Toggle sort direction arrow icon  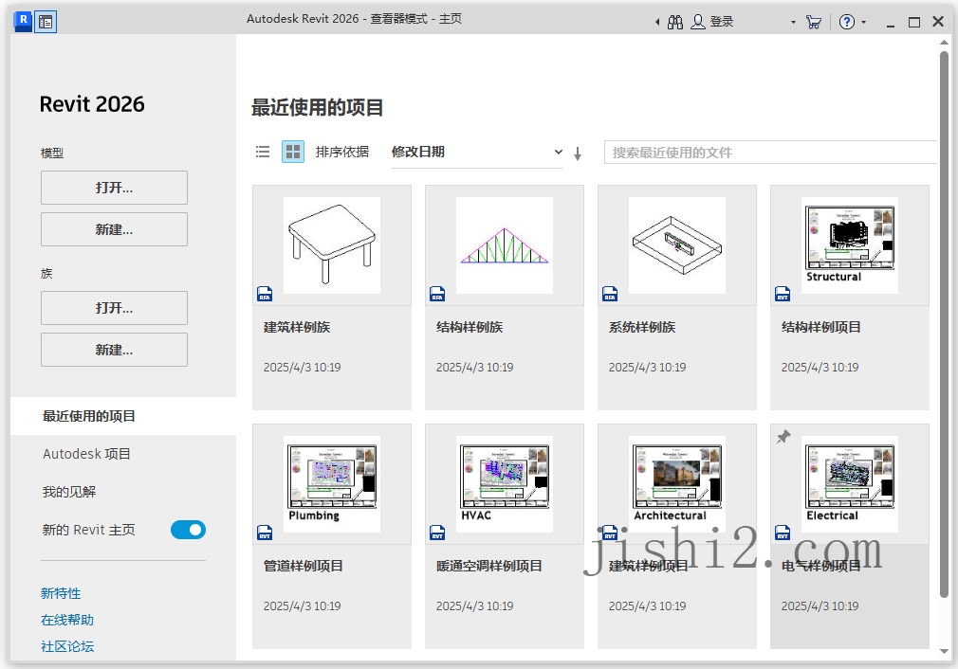[578, 154]
